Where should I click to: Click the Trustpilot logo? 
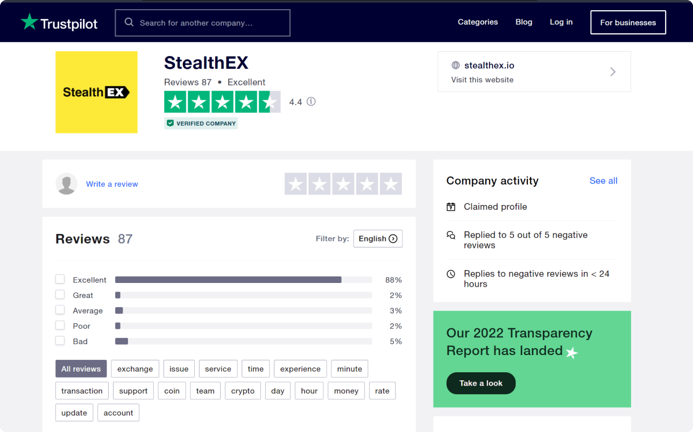click(x=59, y=23)
